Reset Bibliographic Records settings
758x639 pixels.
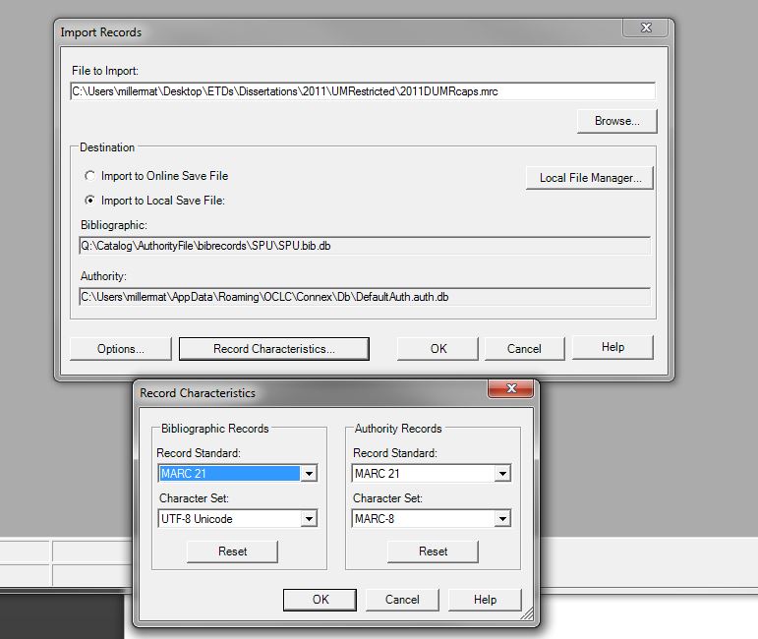coord(232,552)
